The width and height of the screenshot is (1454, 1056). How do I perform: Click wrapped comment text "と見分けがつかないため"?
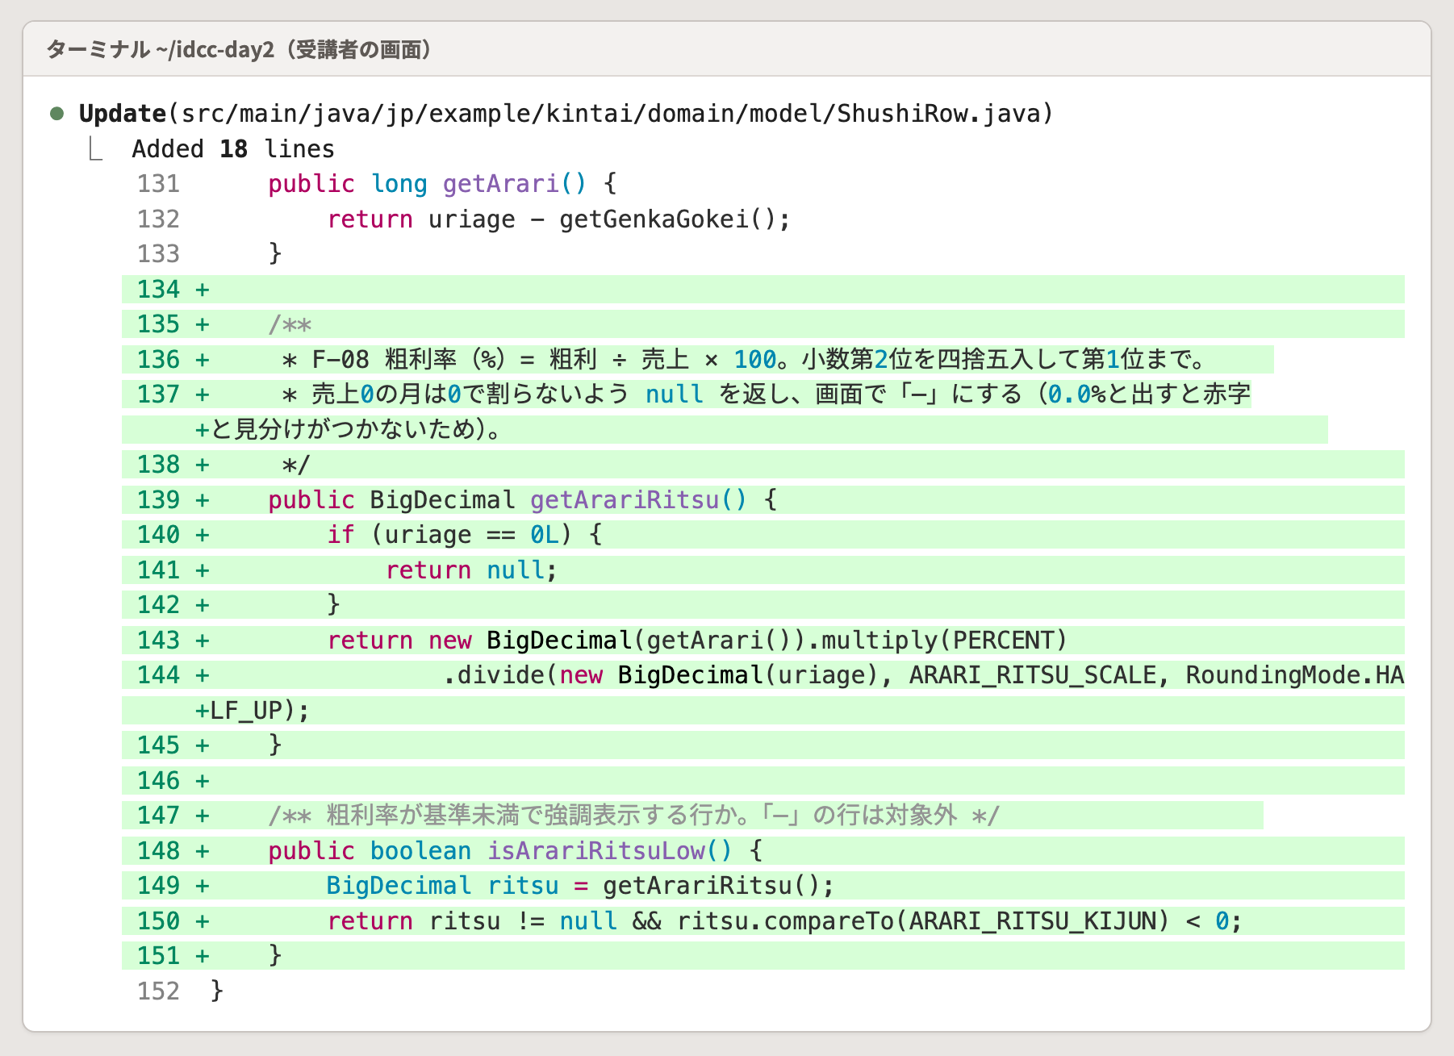(344, 430)
